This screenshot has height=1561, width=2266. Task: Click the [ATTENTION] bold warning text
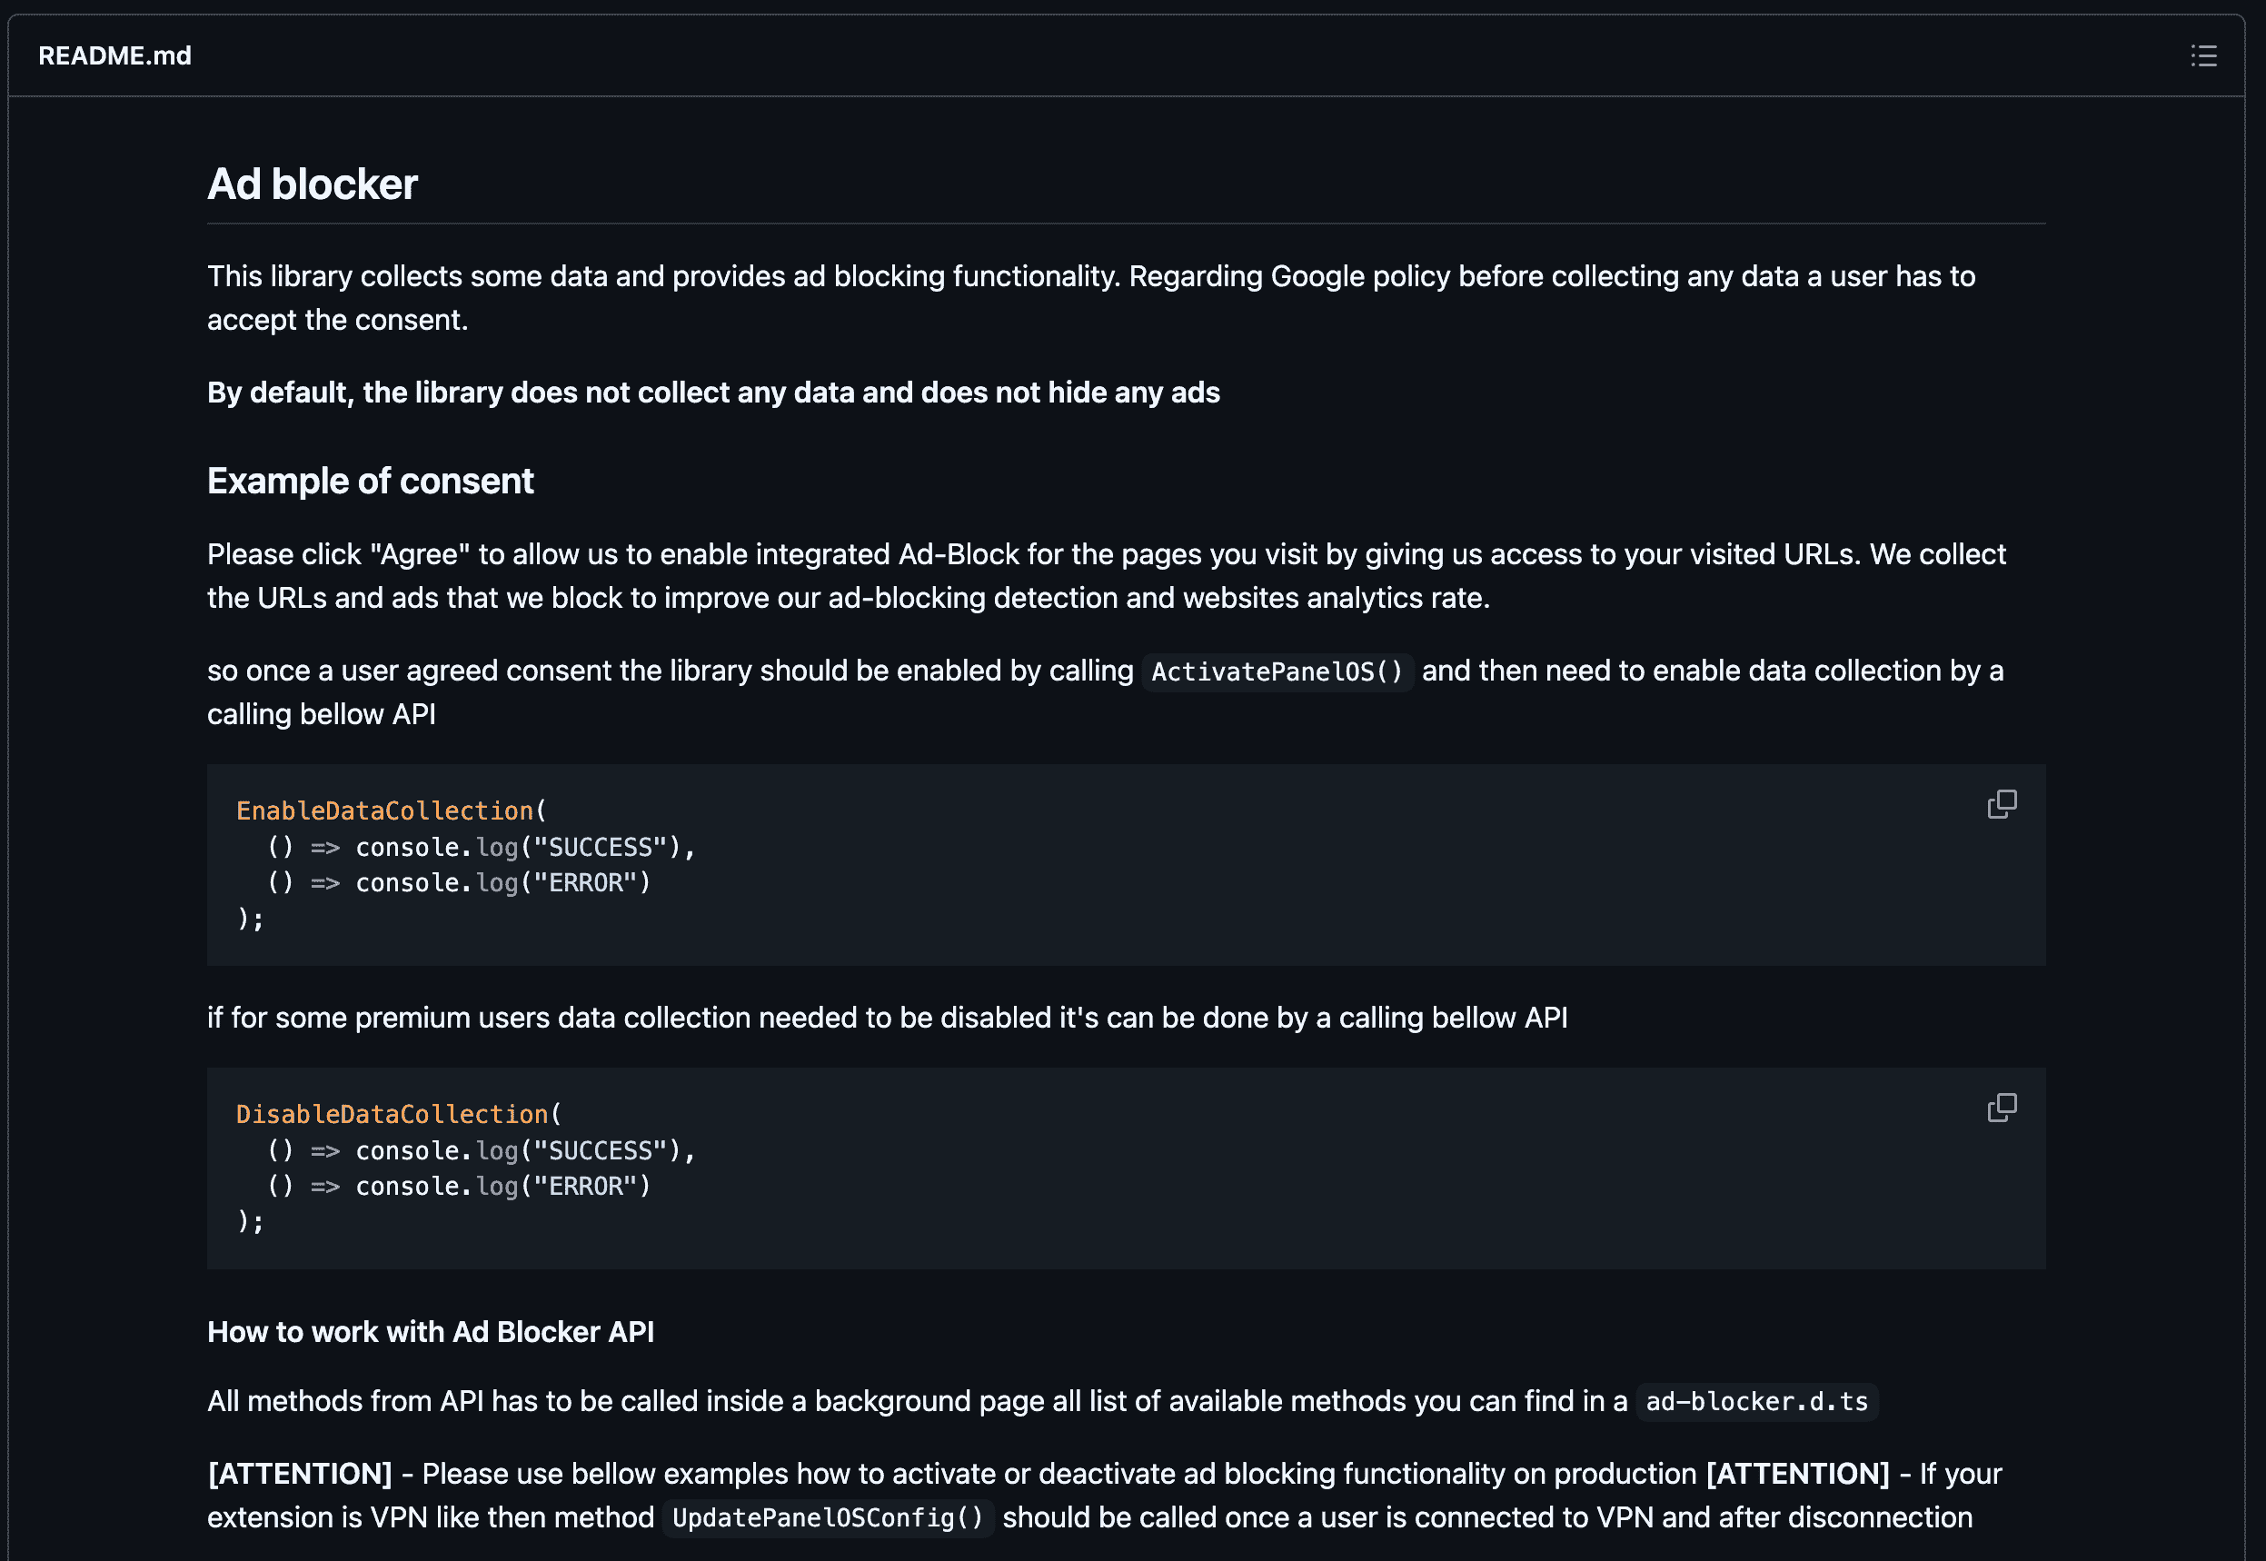pos(298,1473)
